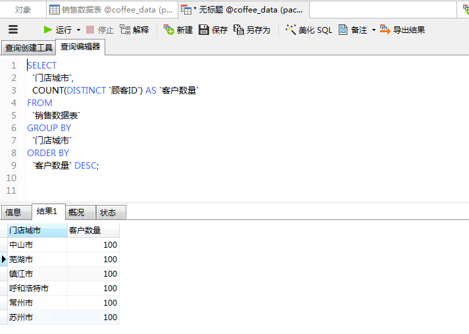The height and width of the screenshot is (334, 469).
Task: Select the 苏州市 cell
Action: [x=37, y=318]
